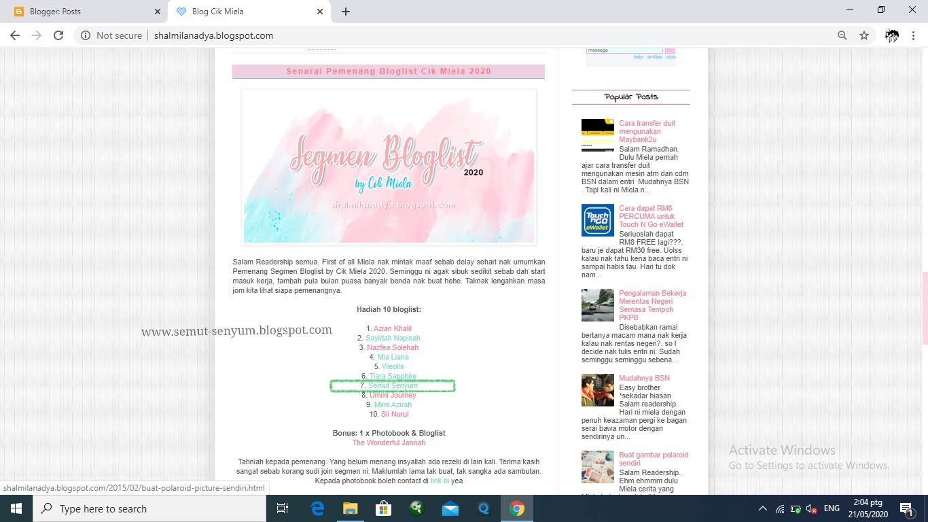Screen dimensions: 928x522
Task: Open File Explorer from taskbar
Action: (x=350, y=508)
